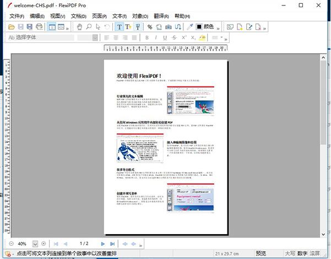This screenshot has height=259, width=331.
Task: Toggle Italic formatting I
Action: pos(156,37)
